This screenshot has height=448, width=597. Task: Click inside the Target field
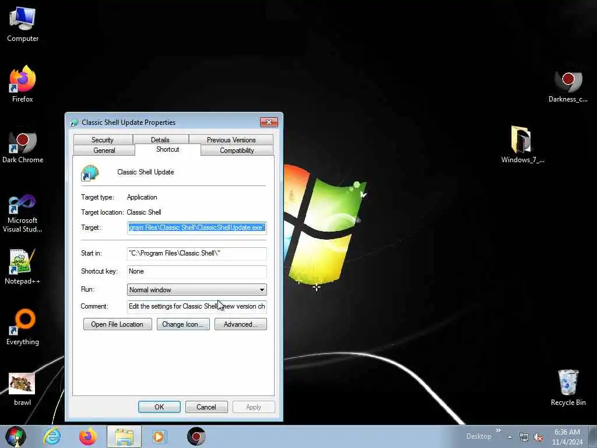(x=197, y=228)
